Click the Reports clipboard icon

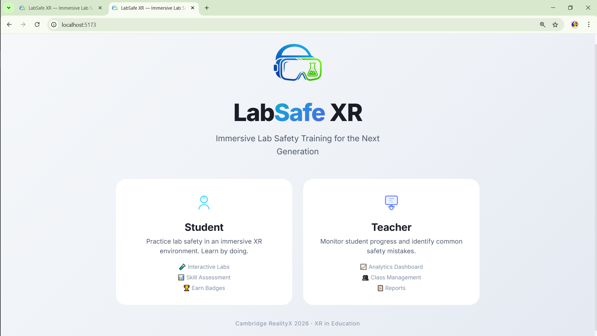click(x=380, y=288)
